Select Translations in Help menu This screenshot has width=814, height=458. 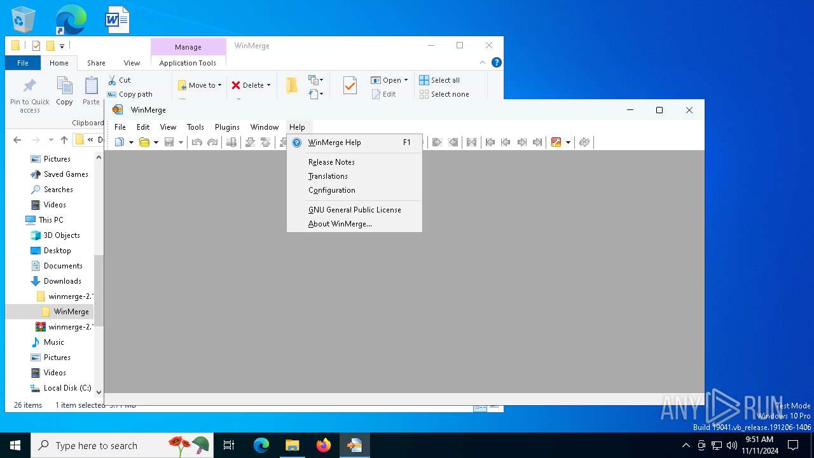tap(354, 176)
